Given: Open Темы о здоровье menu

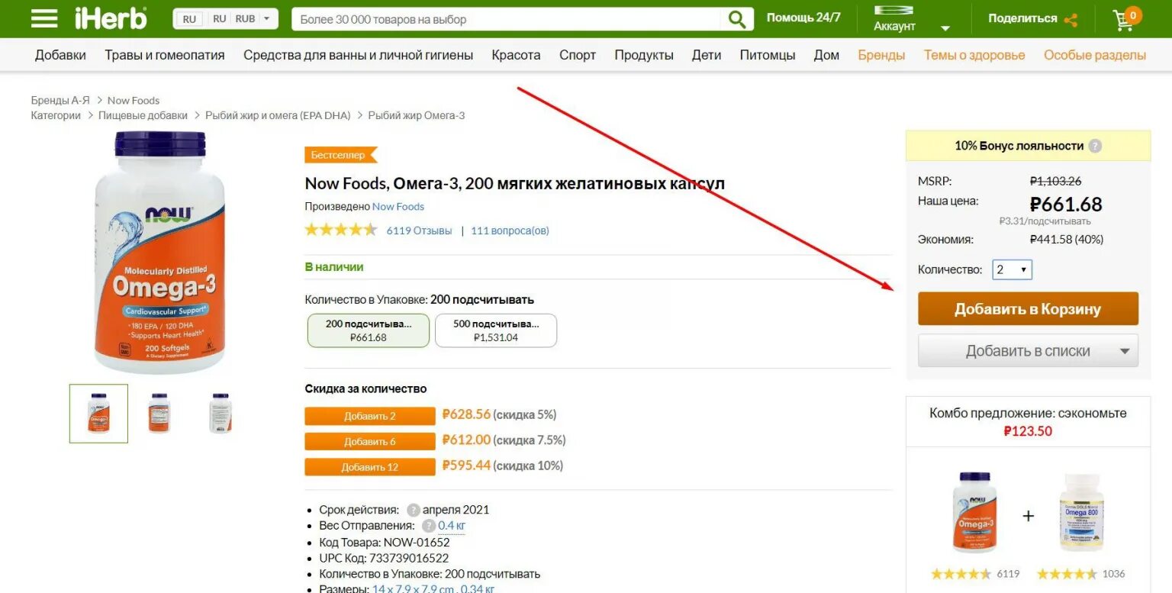Looking at the screenshot, I should [974, 55].
